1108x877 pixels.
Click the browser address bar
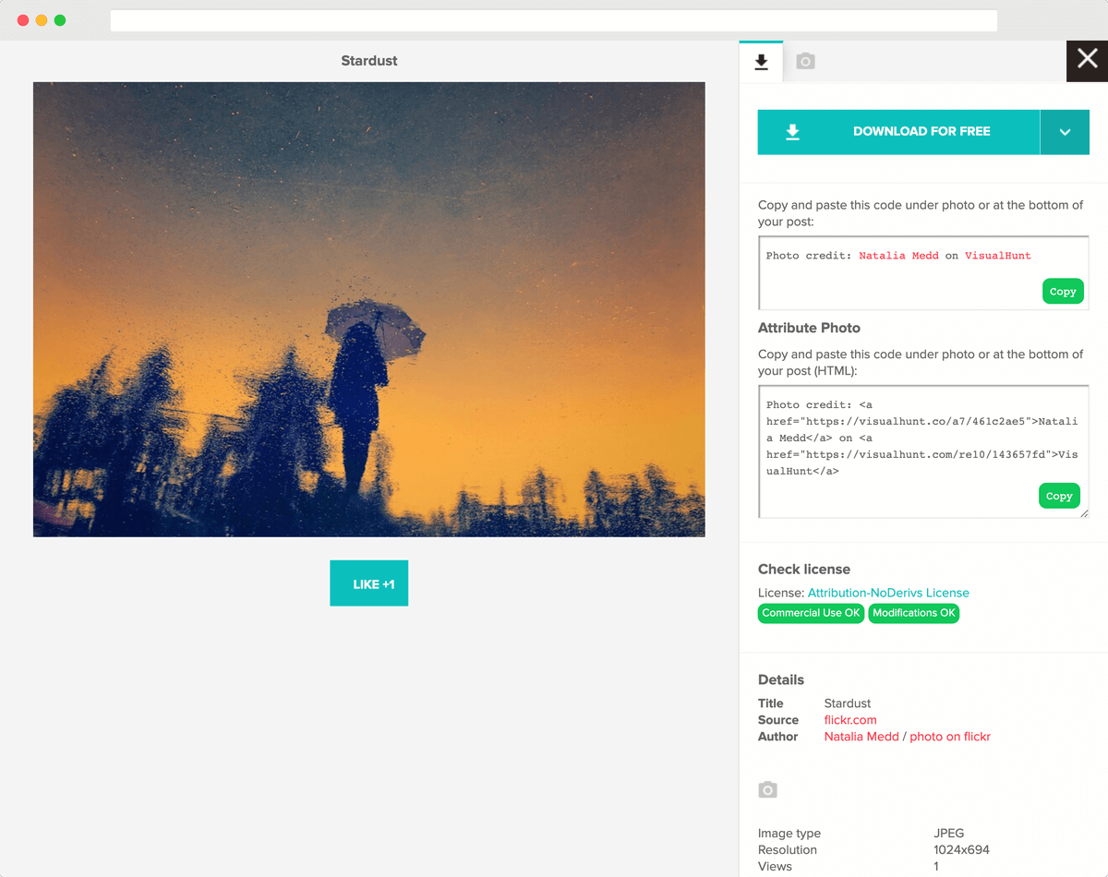554,20
